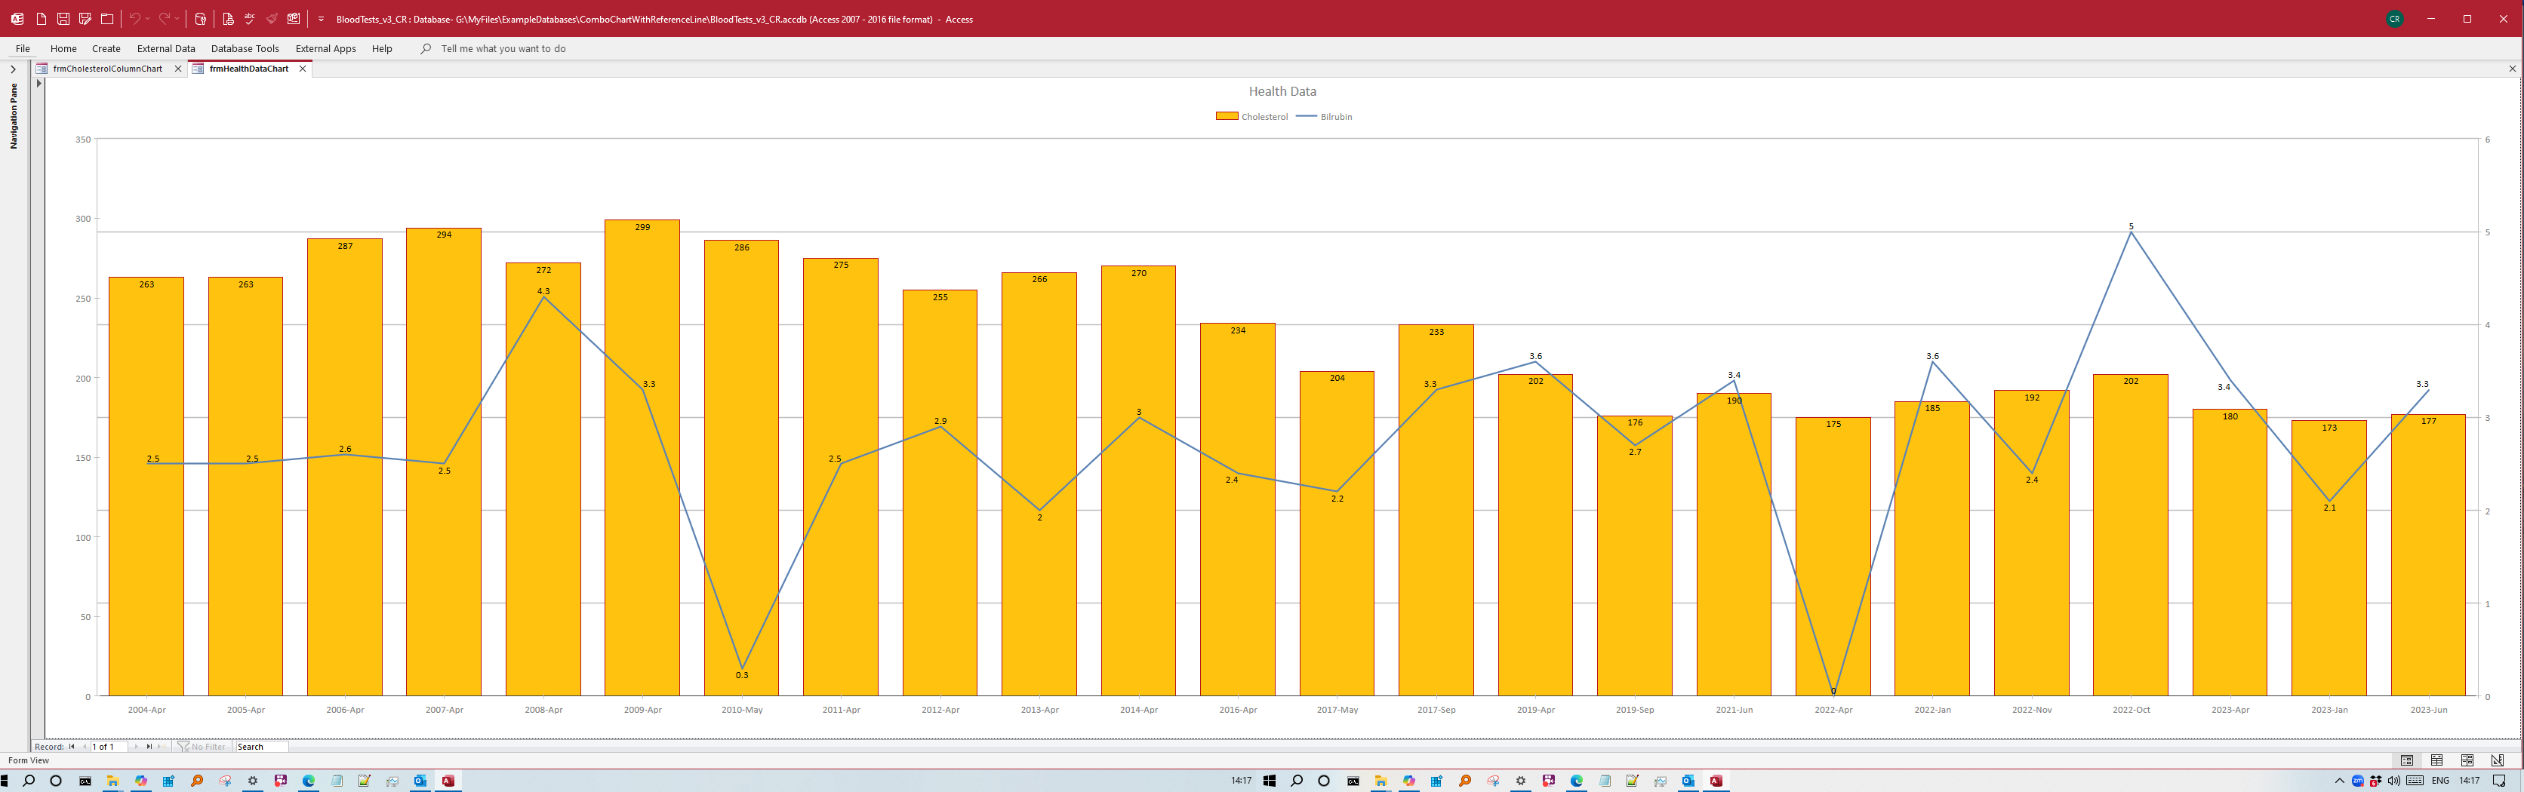Go to first record button

pyautogui.click(x=72, y=746)
